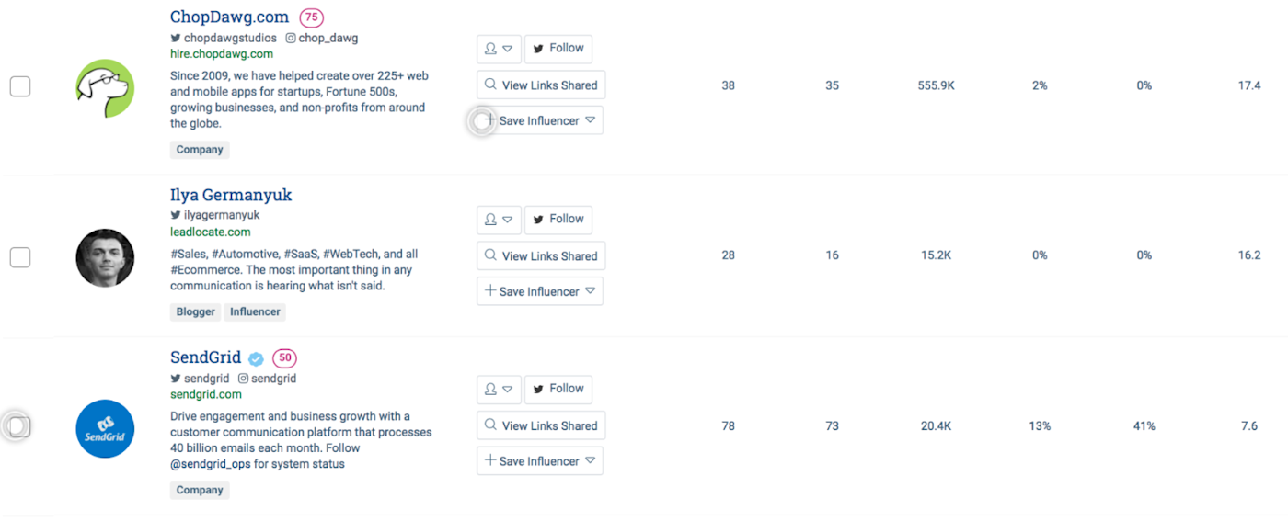
Task: Click ChopDawg score badge 75
Action: pyautogui.click(x=312, y=17)
